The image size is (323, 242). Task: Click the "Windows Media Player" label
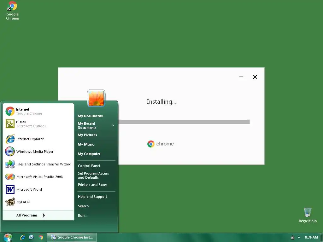click(35, 152)
